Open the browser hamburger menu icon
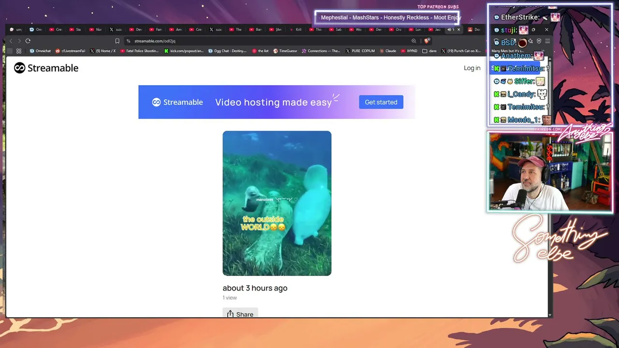 (547, 41)
